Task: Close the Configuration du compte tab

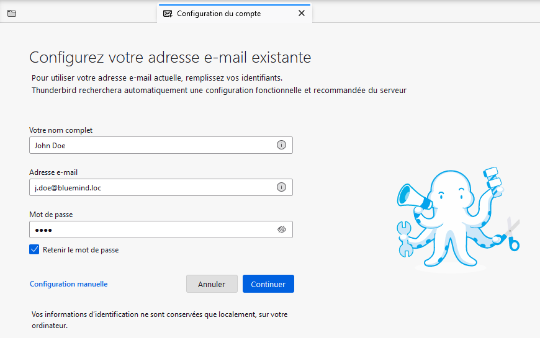Action: pos(302,13)
